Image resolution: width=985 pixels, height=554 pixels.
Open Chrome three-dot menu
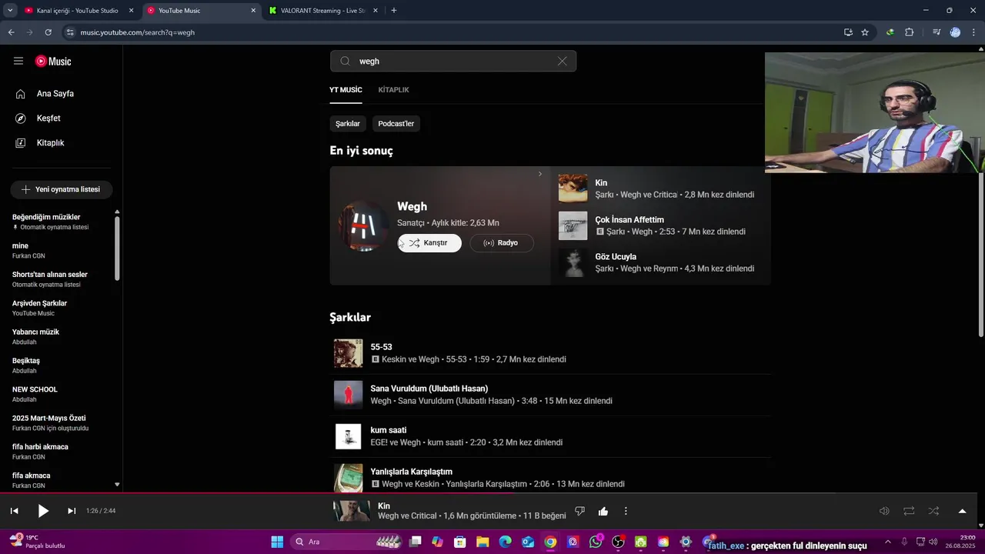click(974, 32)
